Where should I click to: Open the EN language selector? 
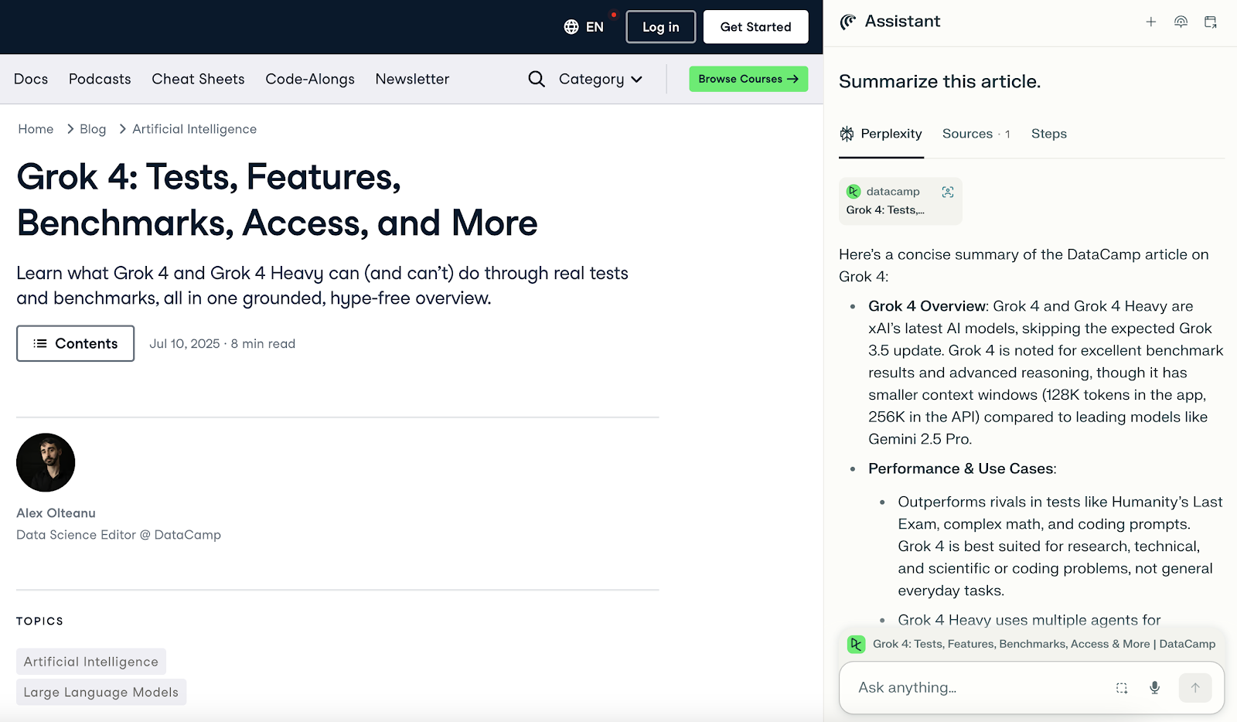[584, 27]
